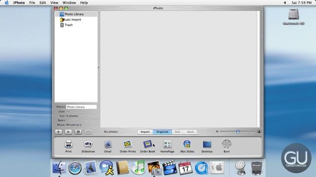
Task: Select Macintosh HD drive on desktop
Action: click(293, 17)
